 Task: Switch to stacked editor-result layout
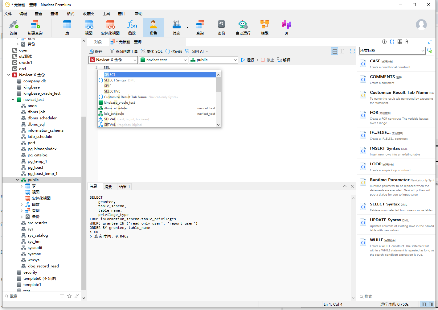(334, 51)
